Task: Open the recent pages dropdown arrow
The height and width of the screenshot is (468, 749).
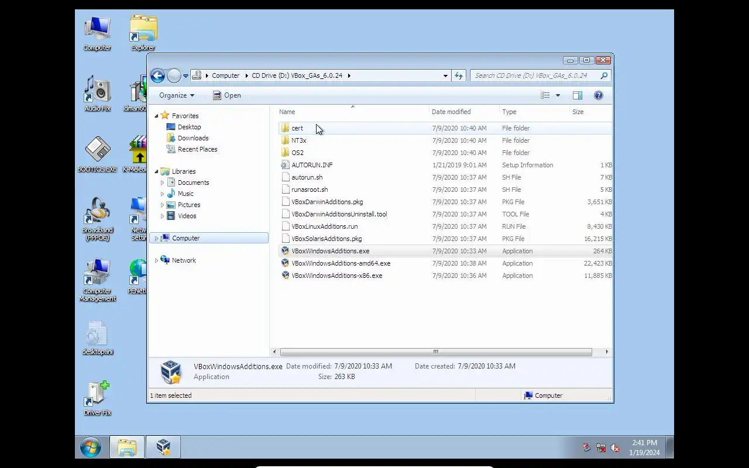Action: pyautogui.click(x=185, y=76)
